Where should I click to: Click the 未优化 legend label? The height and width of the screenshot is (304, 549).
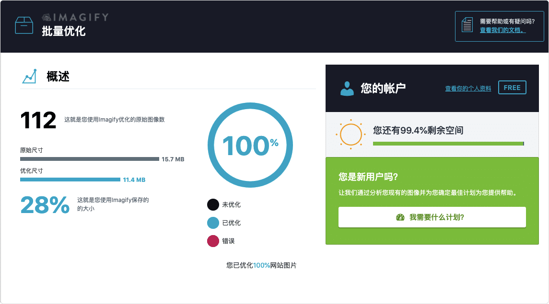pos(232,205)
